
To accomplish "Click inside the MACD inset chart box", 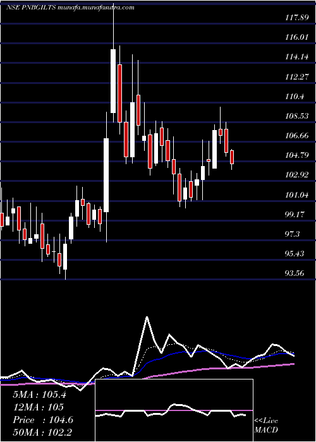I will pos(174,410).
